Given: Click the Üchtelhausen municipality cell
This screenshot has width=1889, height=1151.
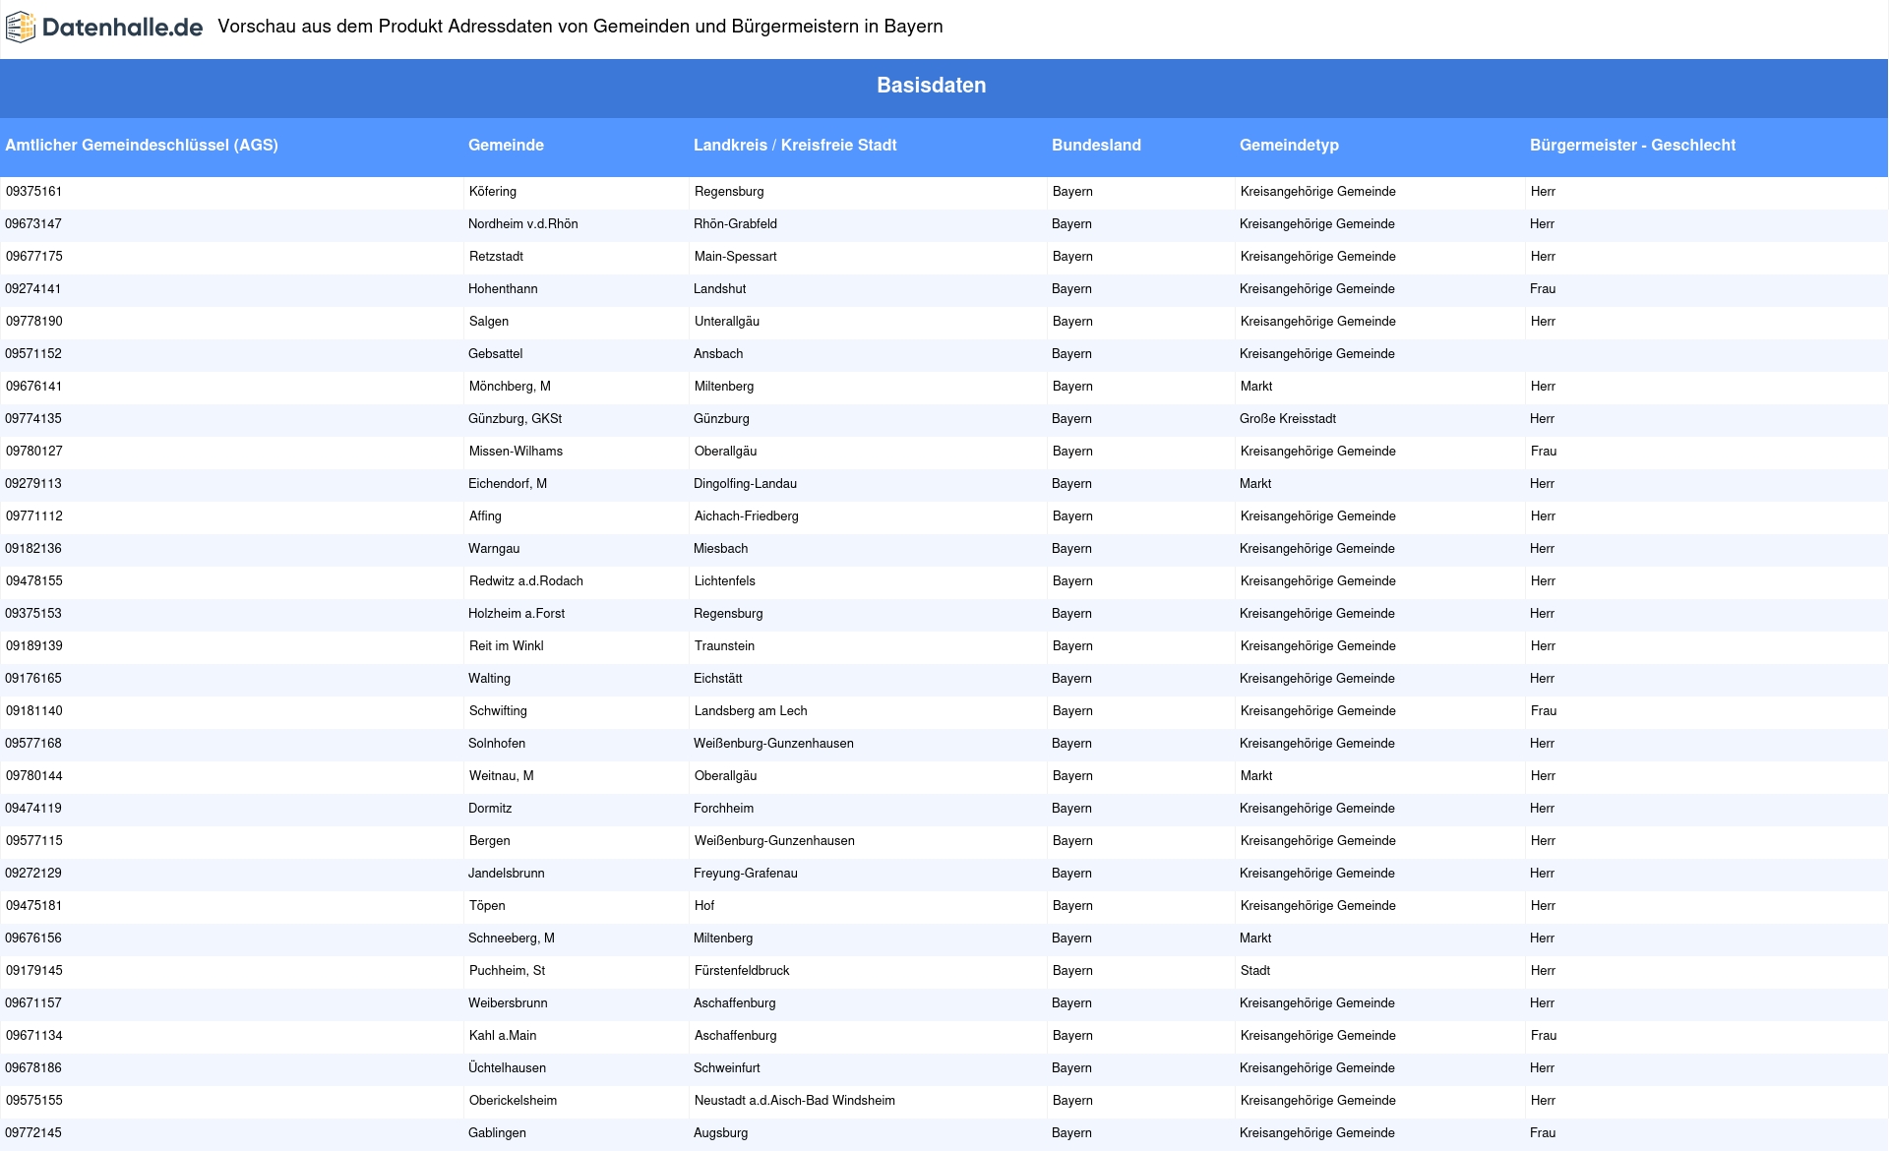Looking at the screenshot, I should pos(507,1068).
